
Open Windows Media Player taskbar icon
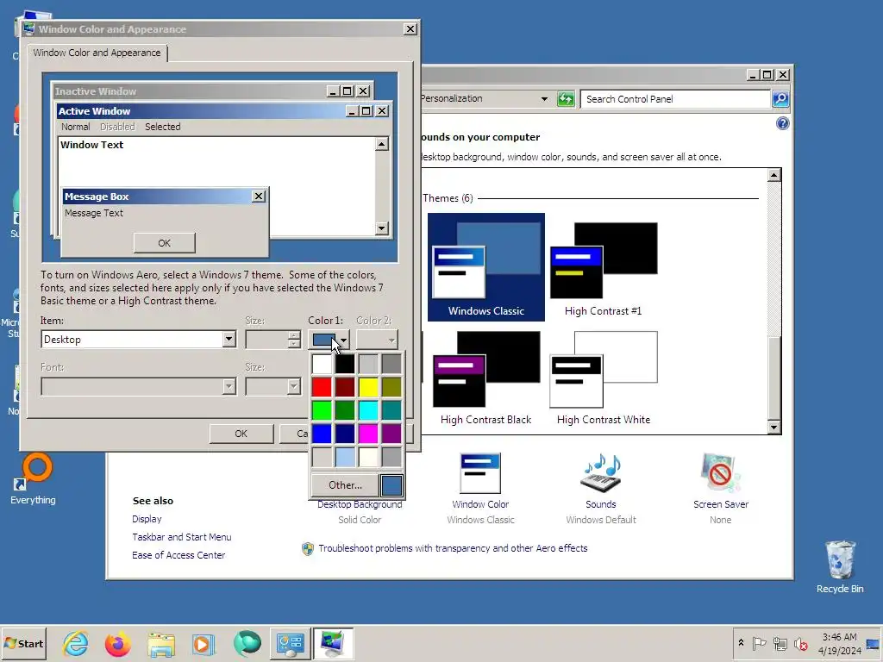tap(204, 644)
